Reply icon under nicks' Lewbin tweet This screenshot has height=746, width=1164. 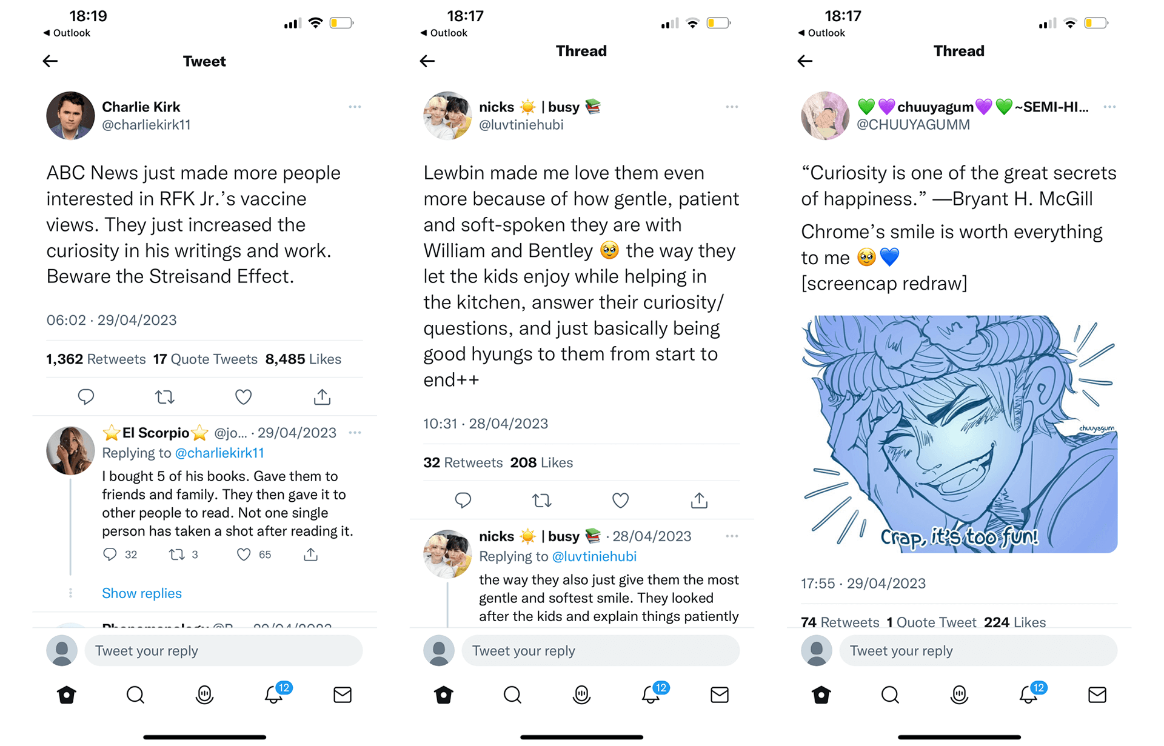tap(463, 500)
